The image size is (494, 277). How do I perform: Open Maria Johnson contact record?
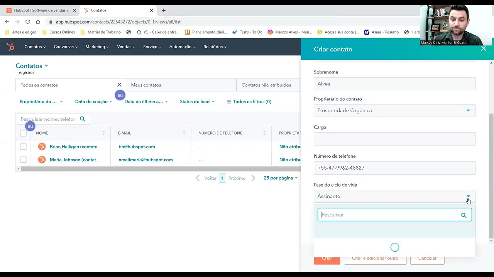point(75,160)
